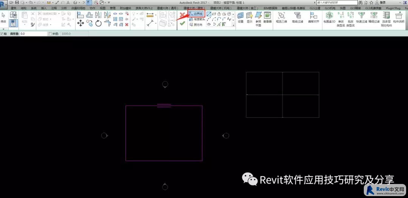Click the Offset tool icon
Image resolution: width=408 pixels, height=198 pixels.
(x=90, y=15)
